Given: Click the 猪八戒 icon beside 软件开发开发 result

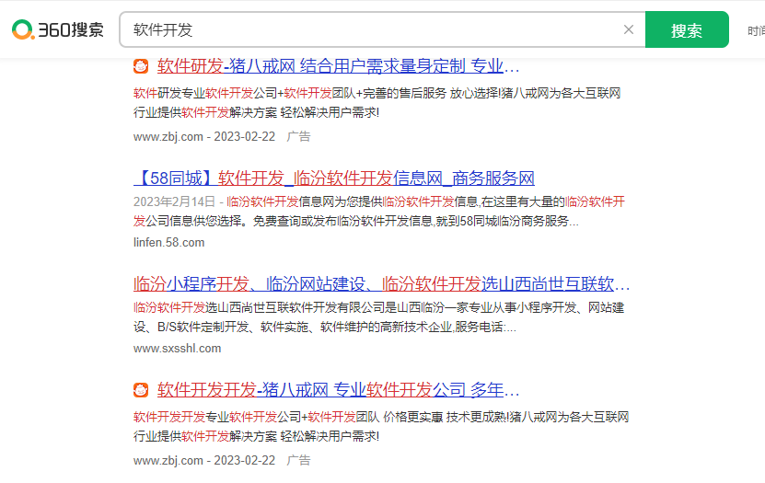Looking at the screenshot, I should (x=141, y=390).
